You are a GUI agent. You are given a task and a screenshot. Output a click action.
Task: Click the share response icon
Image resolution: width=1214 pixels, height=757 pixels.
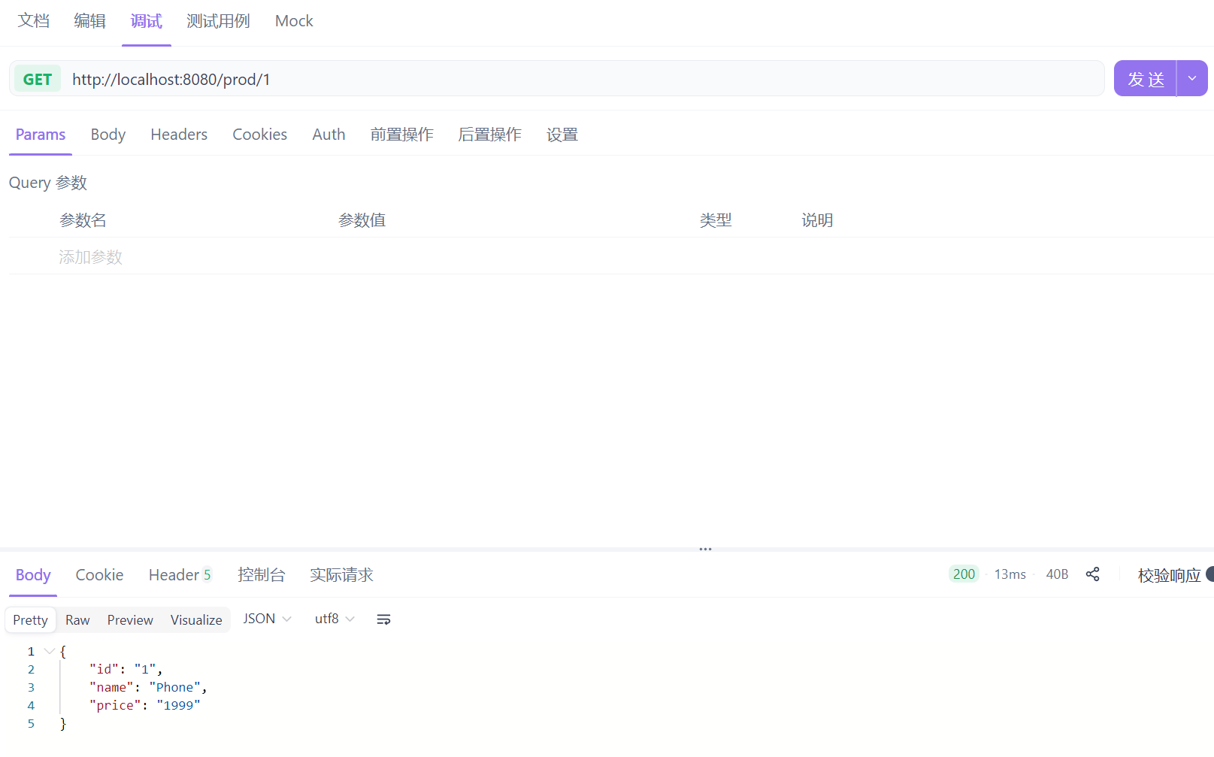click(x=1092, y=574)
